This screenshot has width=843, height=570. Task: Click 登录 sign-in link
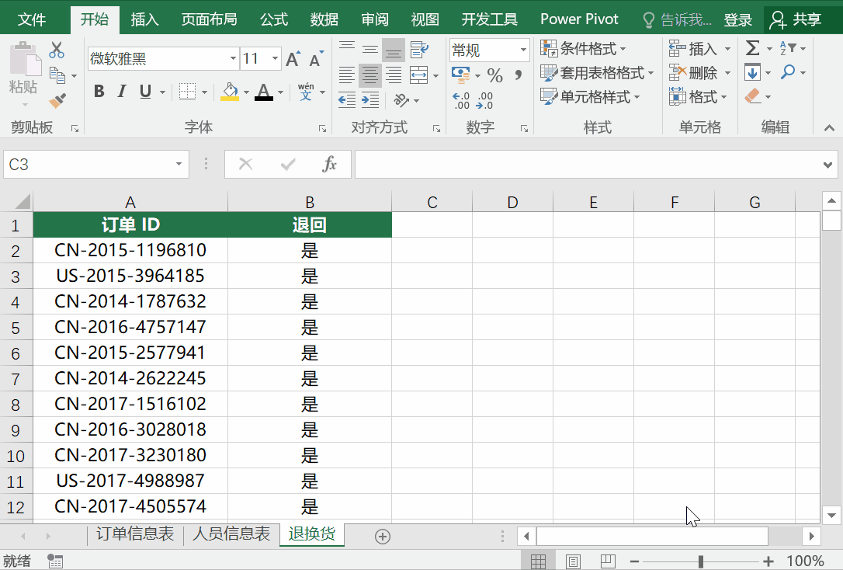pos(737,20)
